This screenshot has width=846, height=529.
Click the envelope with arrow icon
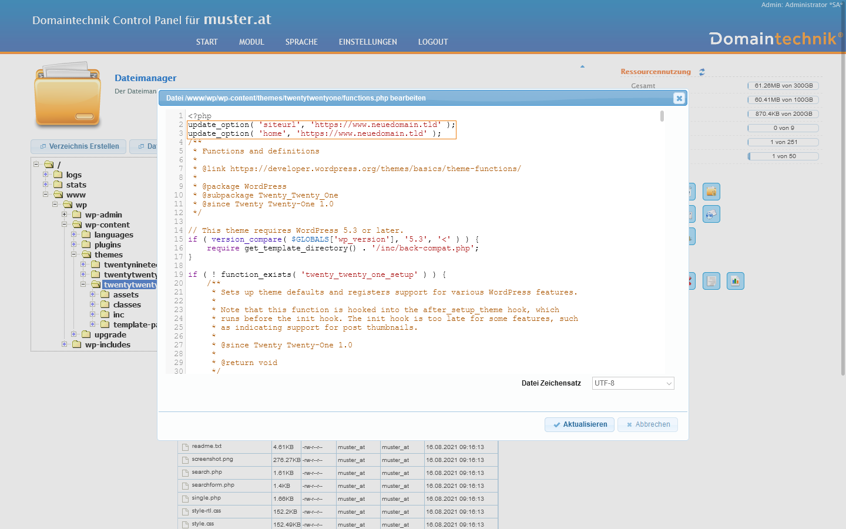tap(711, 214)
